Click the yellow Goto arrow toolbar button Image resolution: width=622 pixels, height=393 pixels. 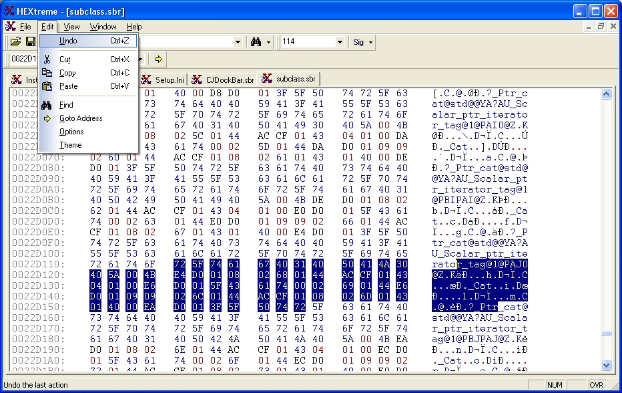tap(158, 59)
